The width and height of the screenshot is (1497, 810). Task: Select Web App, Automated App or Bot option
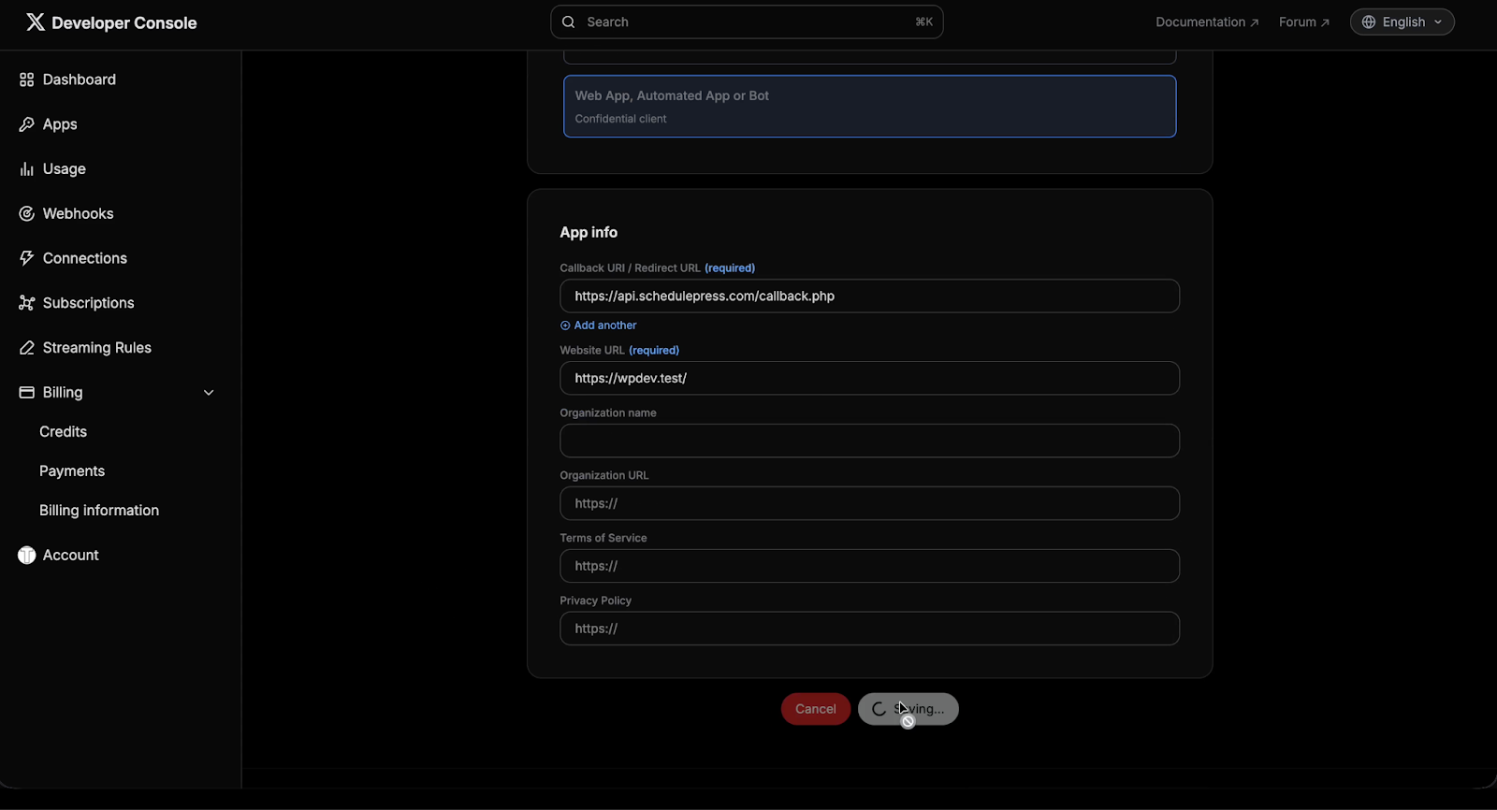click(x=869, y=107)
